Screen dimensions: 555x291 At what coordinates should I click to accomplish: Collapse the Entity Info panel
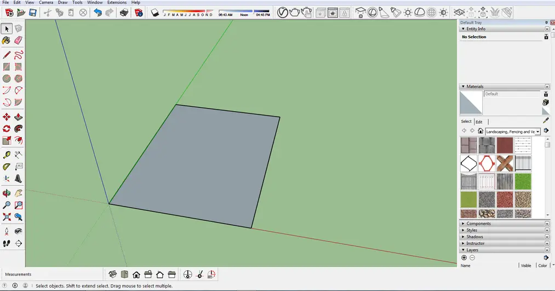click(x=463, y=28)
